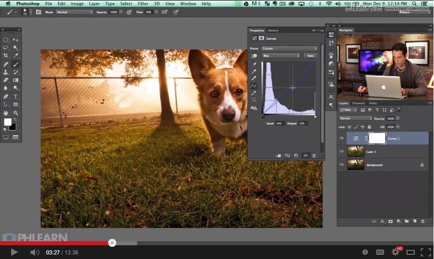
Task: Choose the Pen tool
Action: [6, 96]
